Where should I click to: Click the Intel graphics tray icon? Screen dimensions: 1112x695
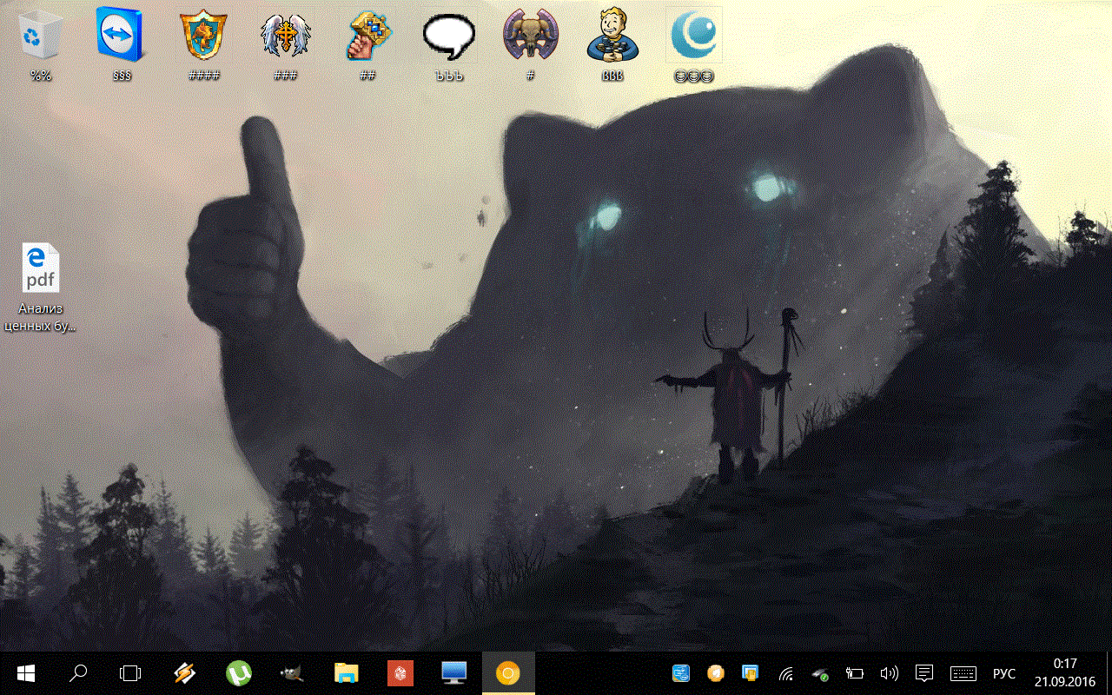[x=680, y=673]
